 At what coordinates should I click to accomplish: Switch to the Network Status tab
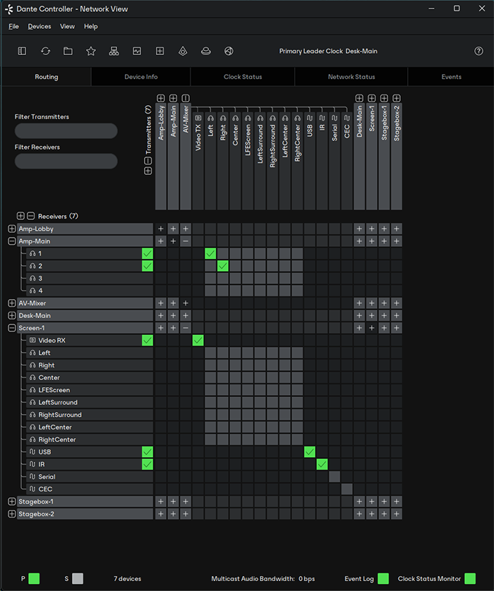coord(351,77)
